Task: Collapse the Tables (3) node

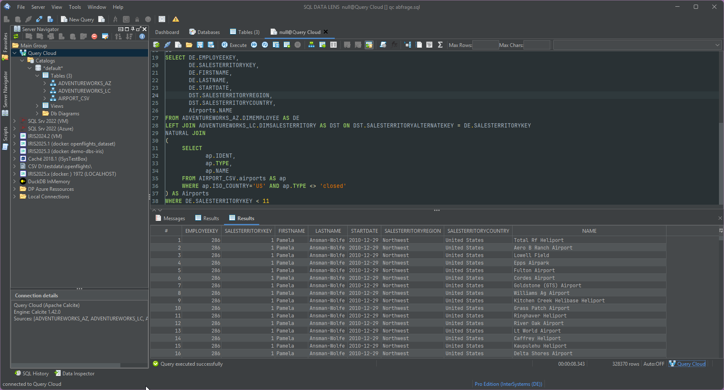Action: coord(37,76)
